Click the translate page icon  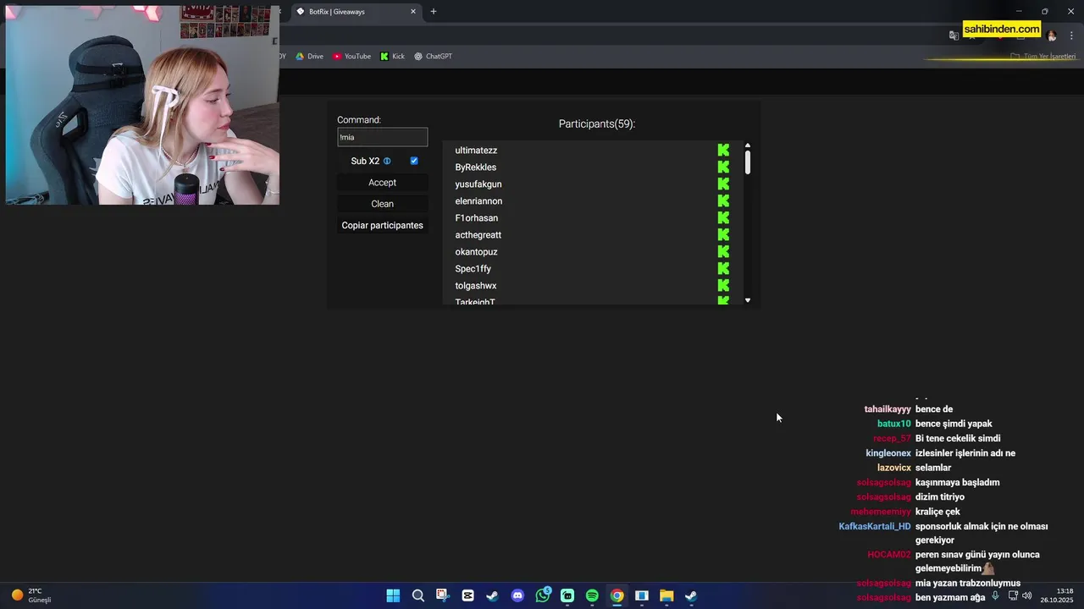954,36
